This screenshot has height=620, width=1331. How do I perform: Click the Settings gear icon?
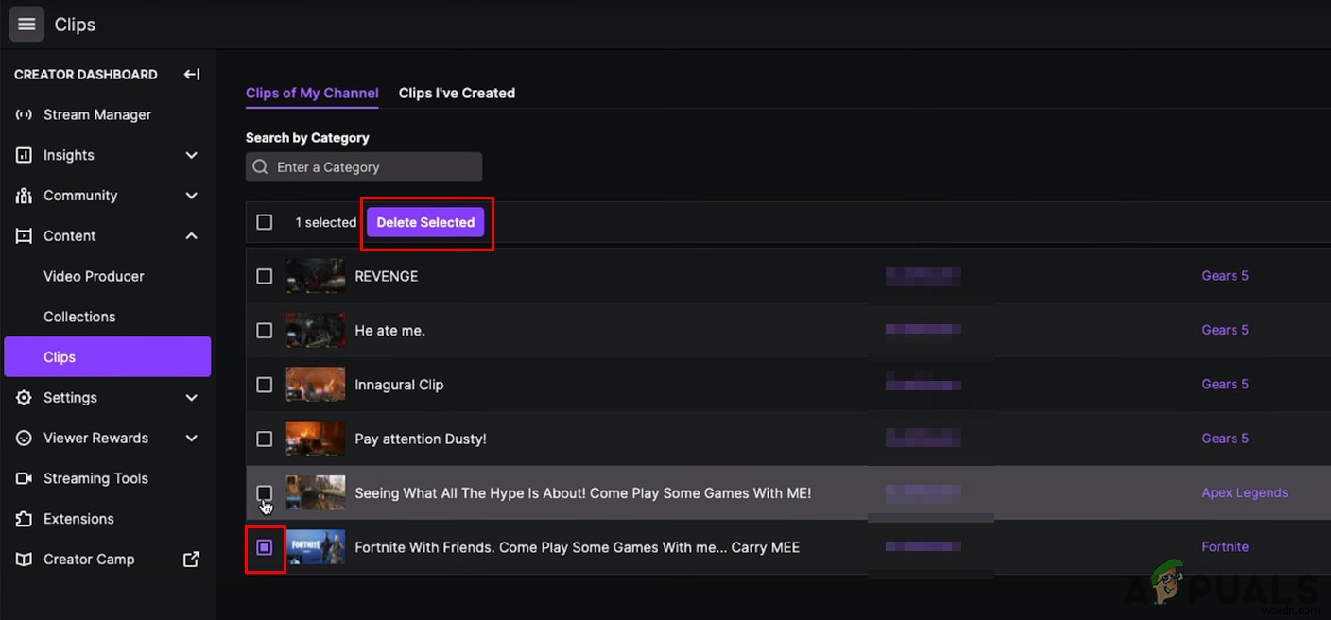click(23, 397)
